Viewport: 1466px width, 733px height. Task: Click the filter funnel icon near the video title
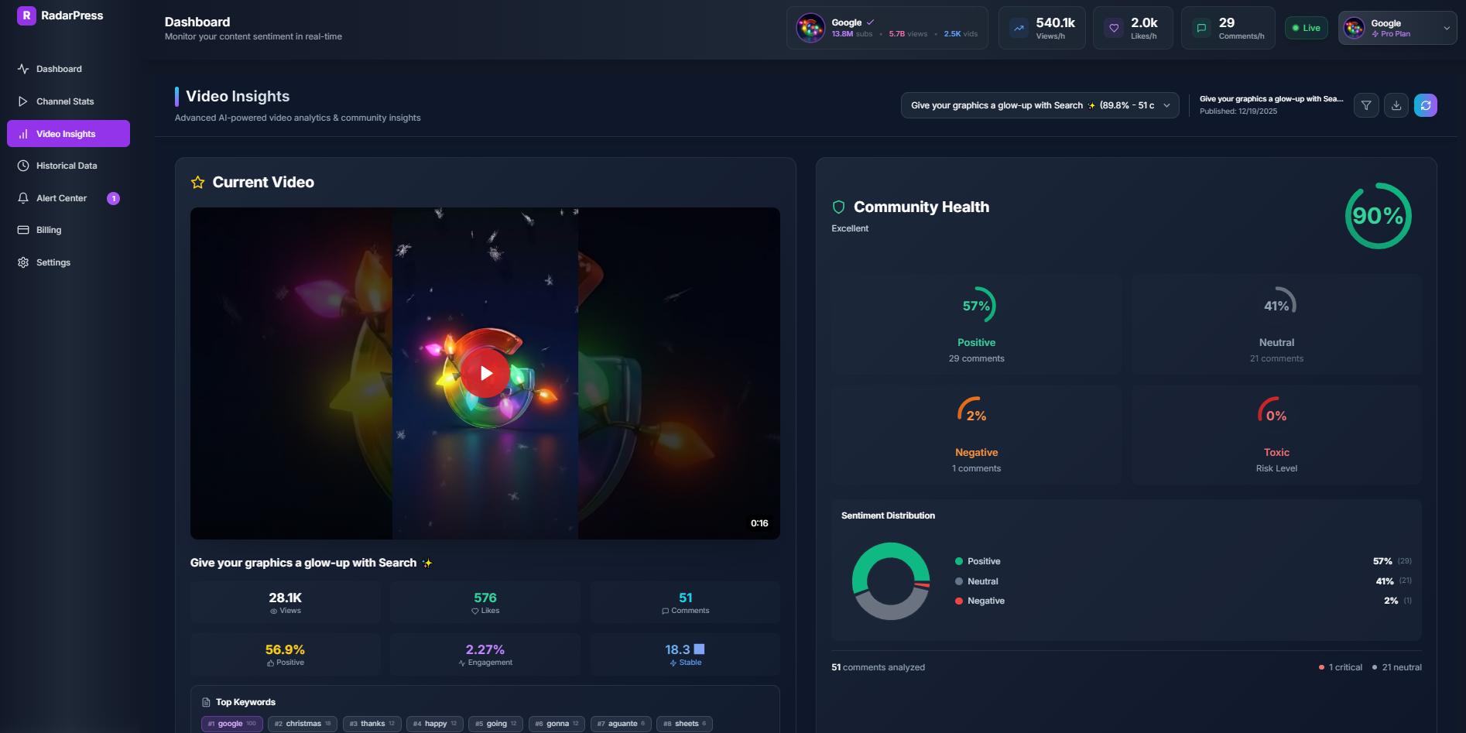(1365, 105)
